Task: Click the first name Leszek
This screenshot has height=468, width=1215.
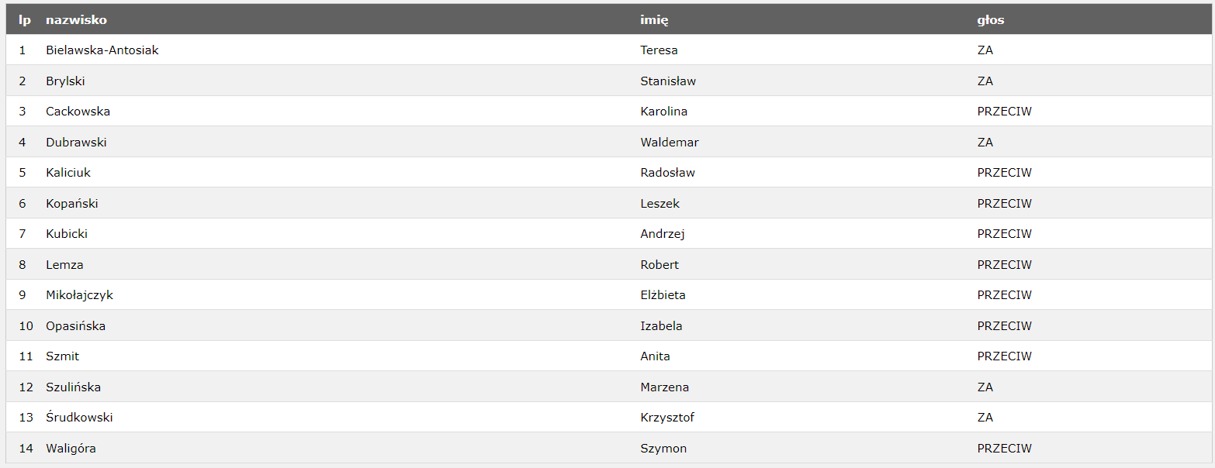Action: tap(659, 203)
